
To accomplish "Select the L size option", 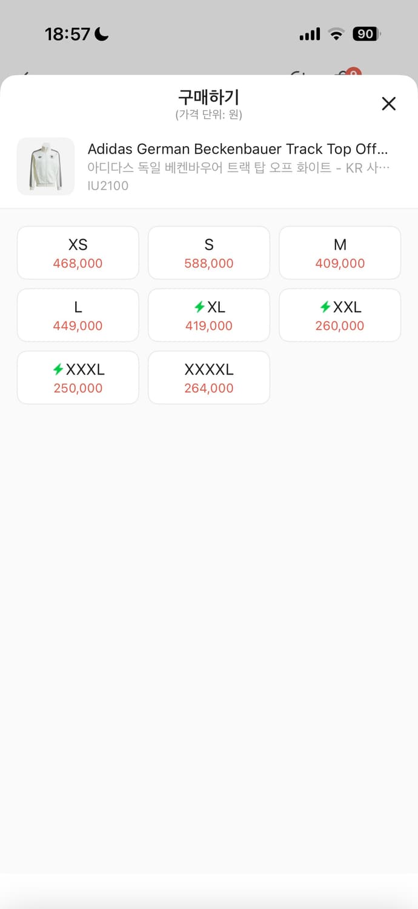I will [78, 315].
